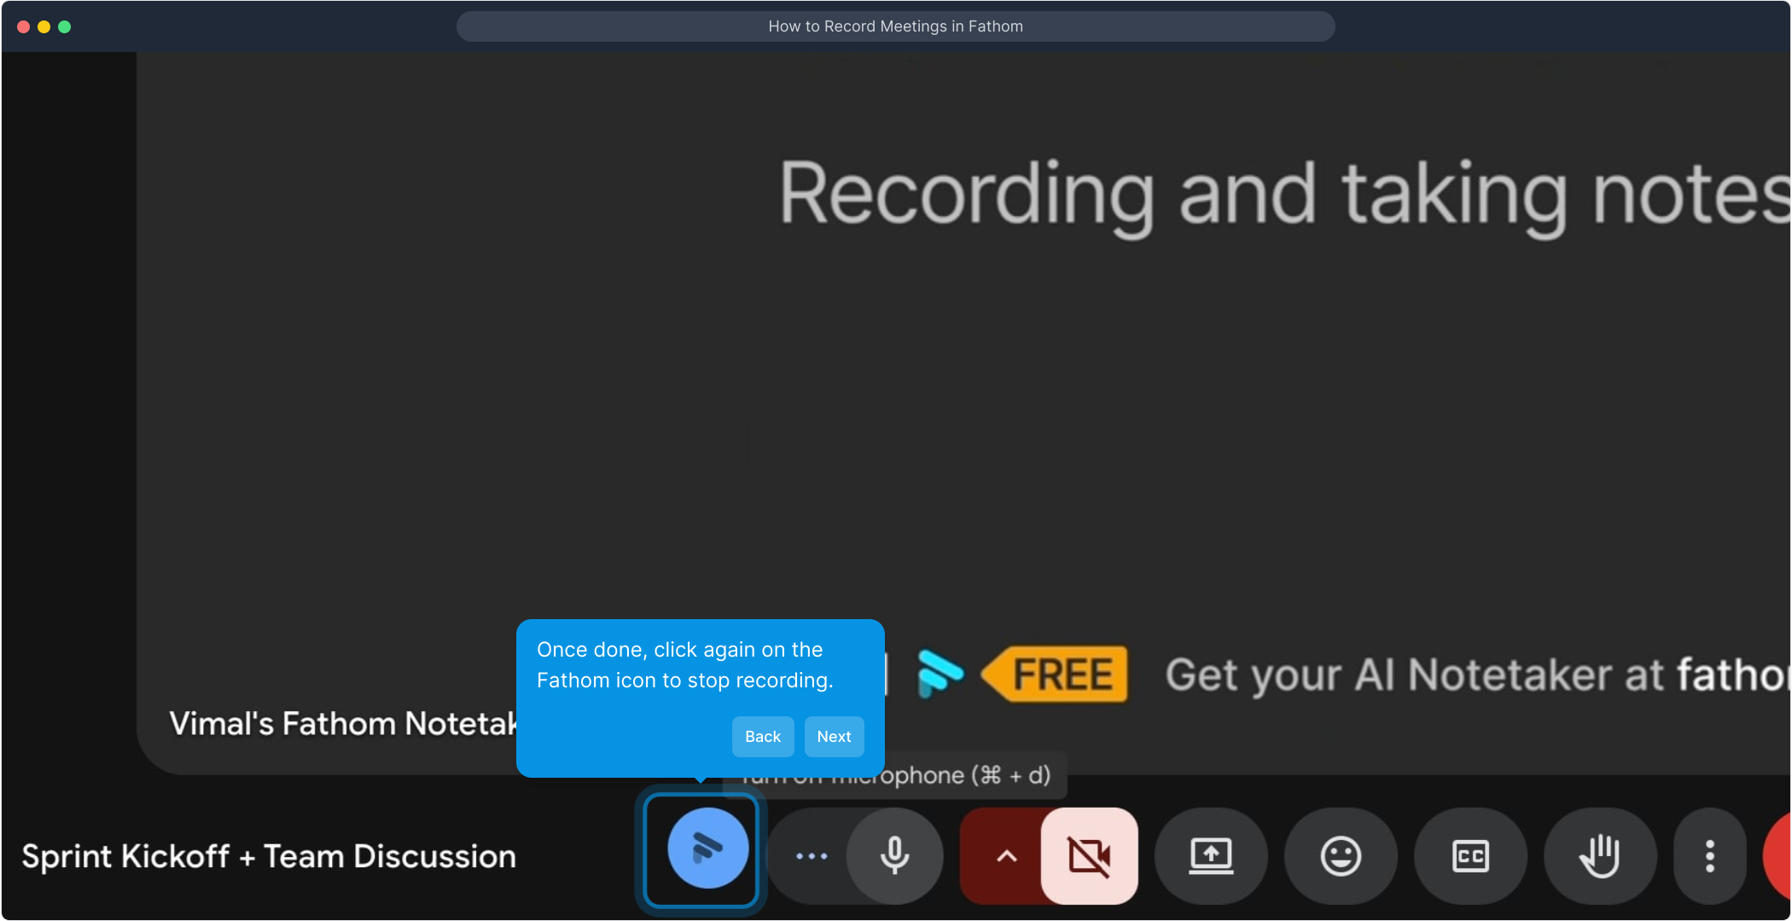This screenshot has width=1792, height=921.
Task: Click the Fathom icon to stop recording
Action: (707, 849)
